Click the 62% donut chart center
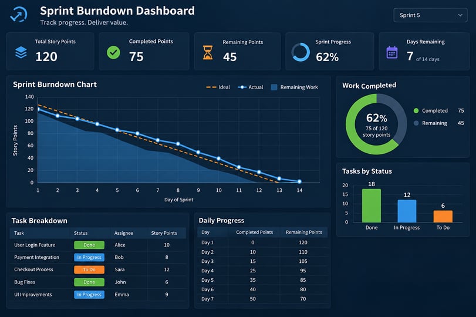Viewport: 476px width, 317px height. tap(376, 124)
